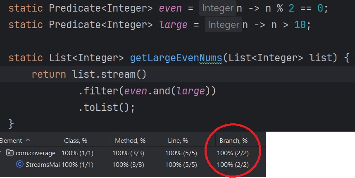This screenshot has width=355, height=178.
Task: Click the getLargeEvenNums method name
Action: tap(176, 58)
